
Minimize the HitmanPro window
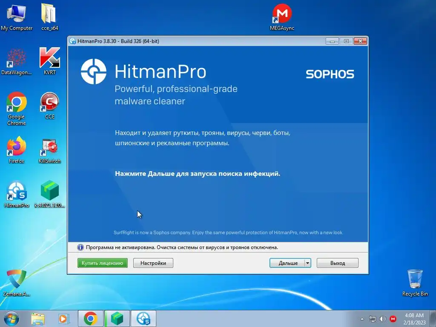[332, 41]
